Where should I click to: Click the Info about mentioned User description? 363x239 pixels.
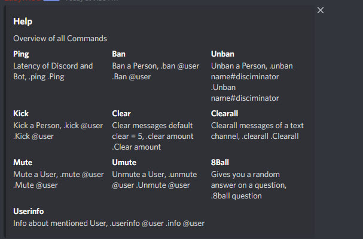(x=109, y=224)
